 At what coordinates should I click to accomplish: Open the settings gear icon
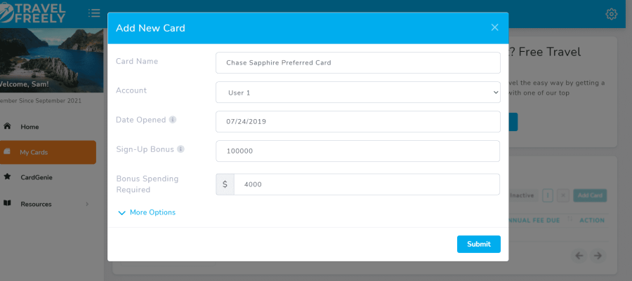612,14
